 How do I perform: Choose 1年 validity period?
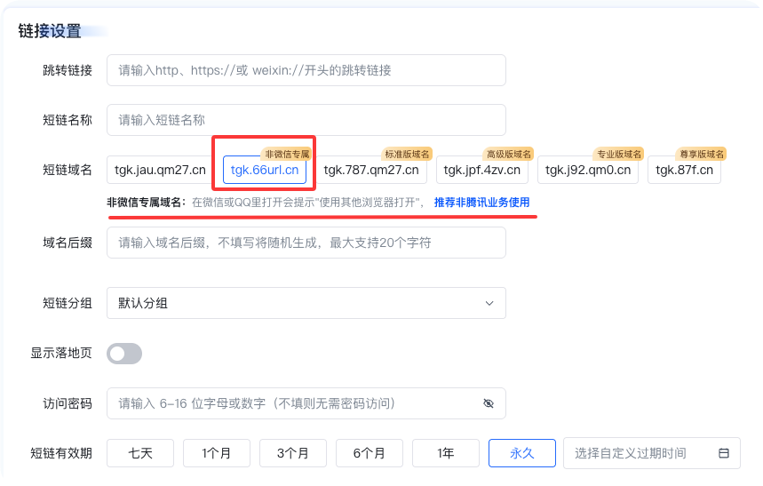pos(446,453)
